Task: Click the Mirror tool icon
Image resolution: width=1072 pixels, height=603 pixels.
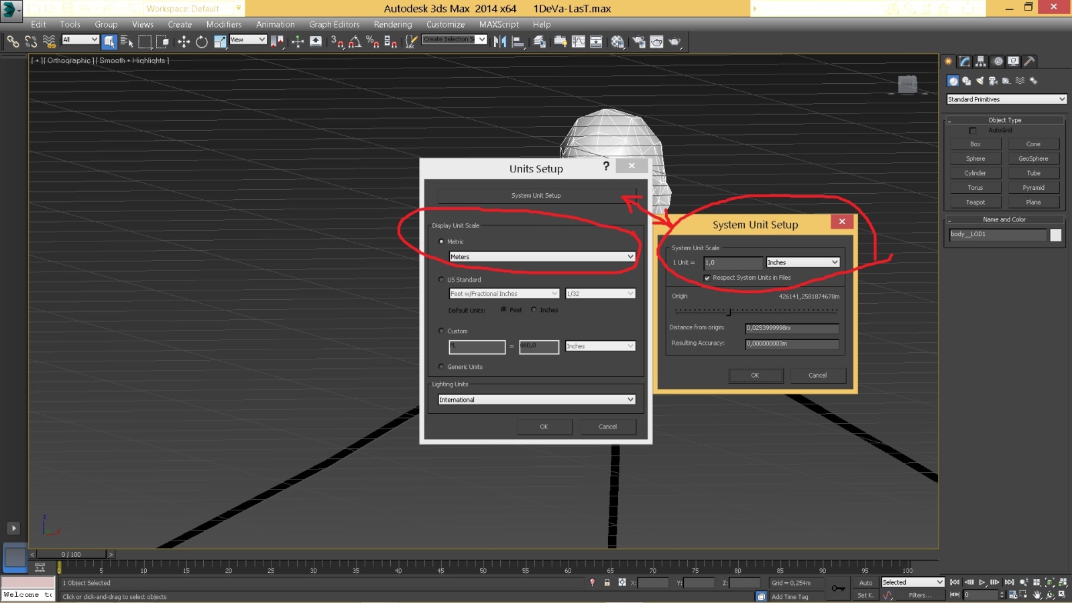Action: [x=500, y=42]
